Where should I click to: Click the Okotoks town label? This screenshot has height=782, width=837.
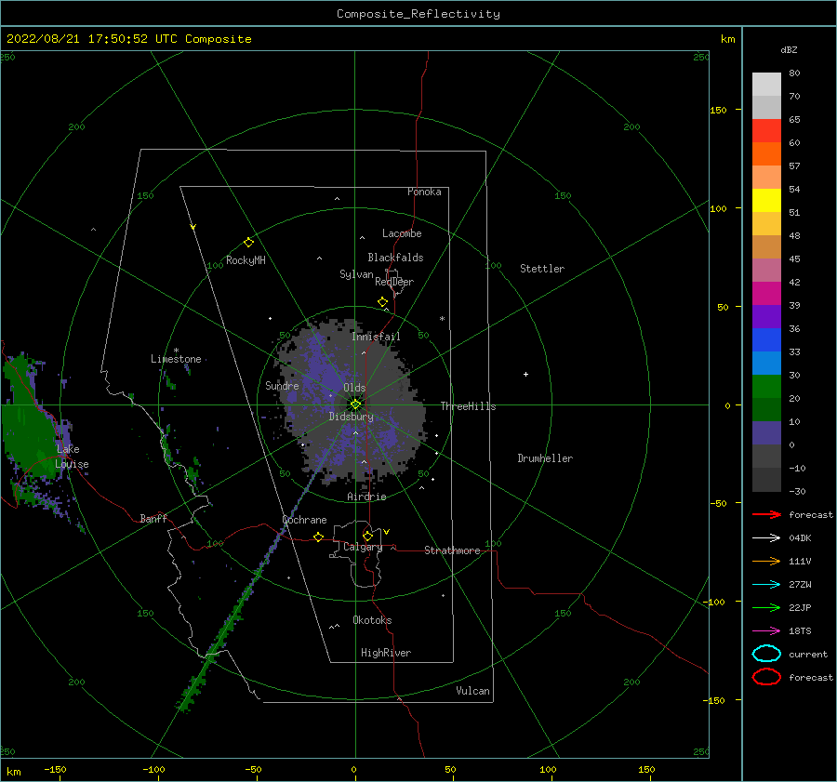372,620
